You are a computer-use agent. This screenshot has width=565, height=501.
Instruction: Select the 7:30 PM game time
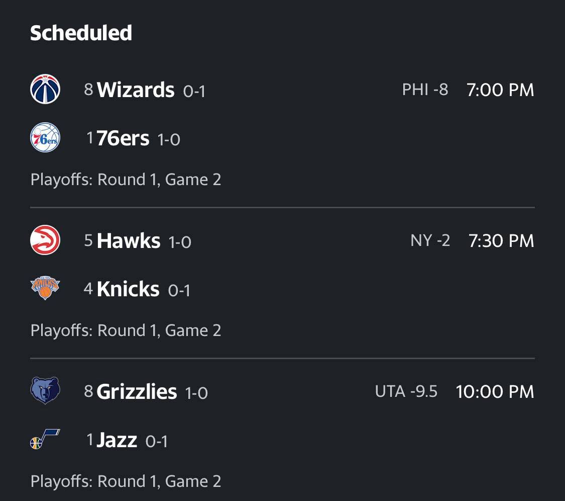[501, 241]
